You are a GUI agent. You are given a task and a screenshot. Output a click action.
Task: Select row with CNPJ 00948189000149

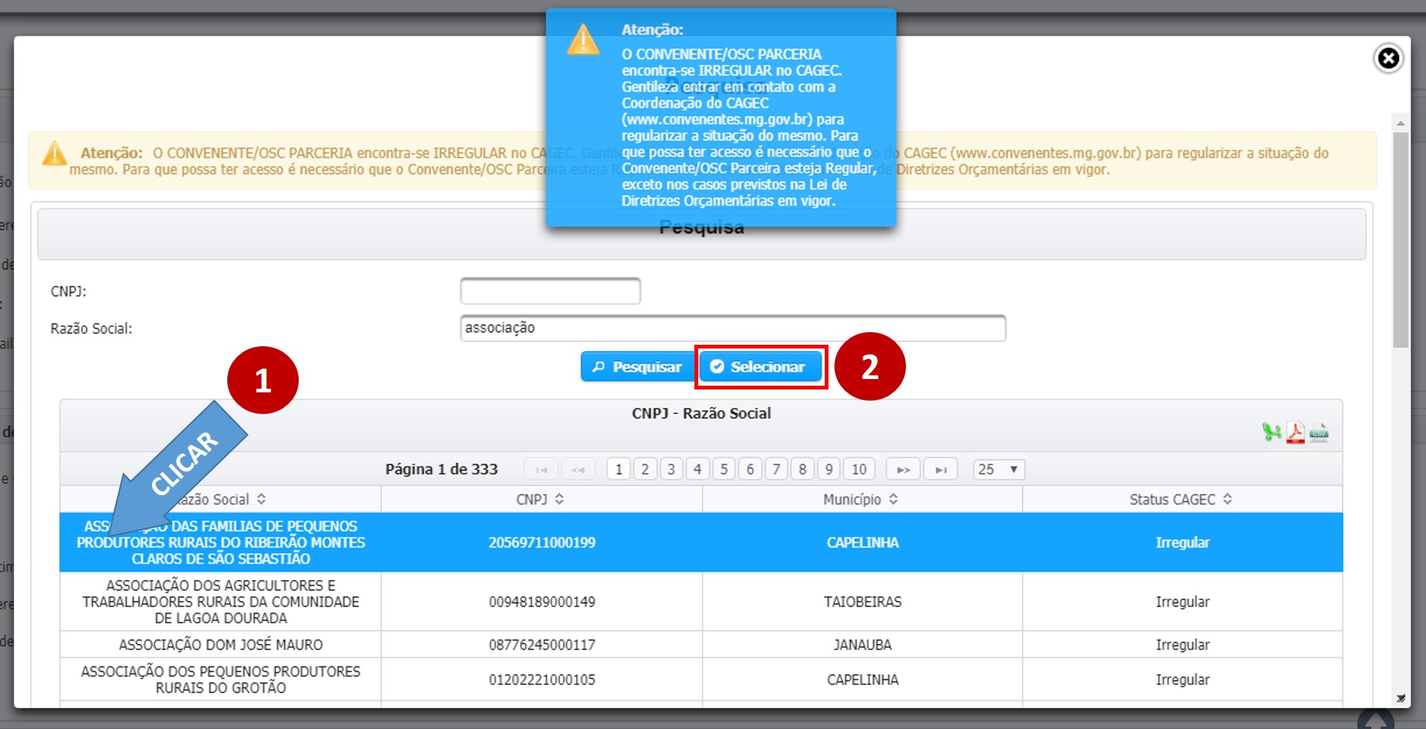pos(542,602)
